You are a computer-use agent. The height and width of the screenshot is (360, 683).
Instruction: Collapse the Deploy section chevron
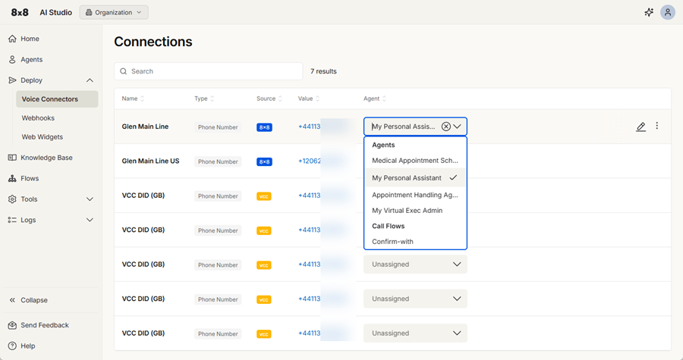[x=90, y=80]
